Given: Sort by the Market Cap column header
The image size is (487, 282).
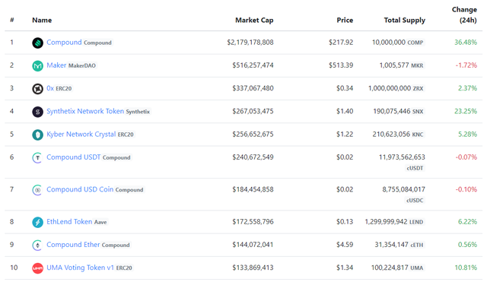Looking at the screenshot, I should coord(254,21).
